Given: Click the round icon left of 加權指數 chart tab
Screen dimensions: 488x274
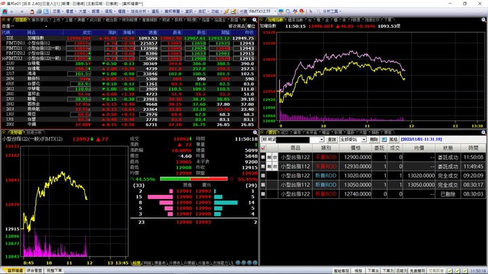Looking at the screenshot, I should (x=262, y=20).
